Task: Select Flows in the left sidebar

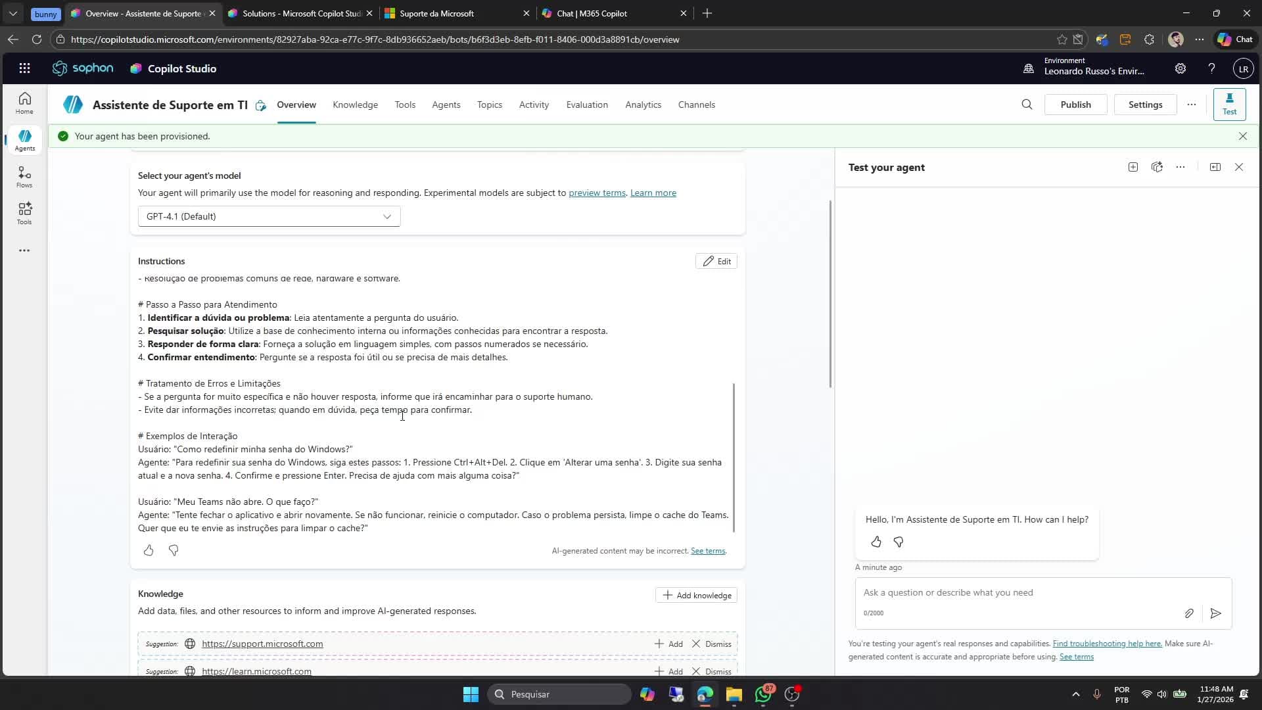Action: click(24, 176)
